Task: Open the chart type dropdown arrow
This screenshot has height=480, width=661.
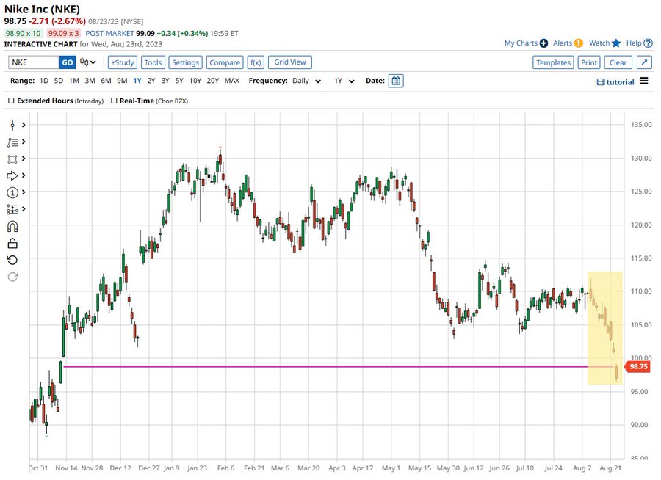Action: click(93, 62)
